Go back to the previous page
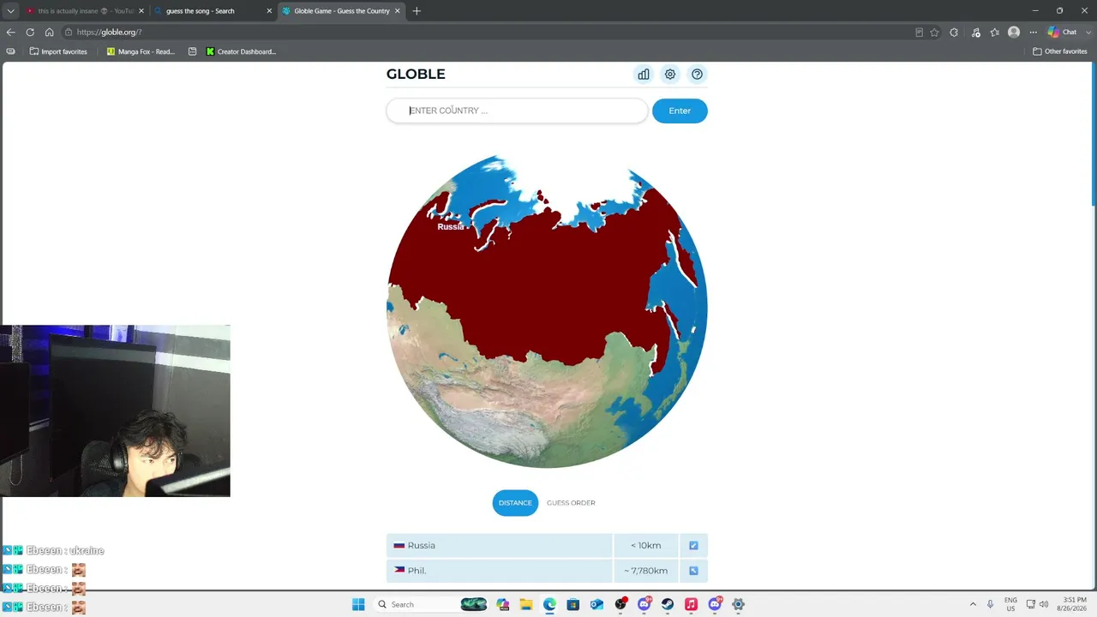The image size is (1097, 617). click(x=10, y=33)
